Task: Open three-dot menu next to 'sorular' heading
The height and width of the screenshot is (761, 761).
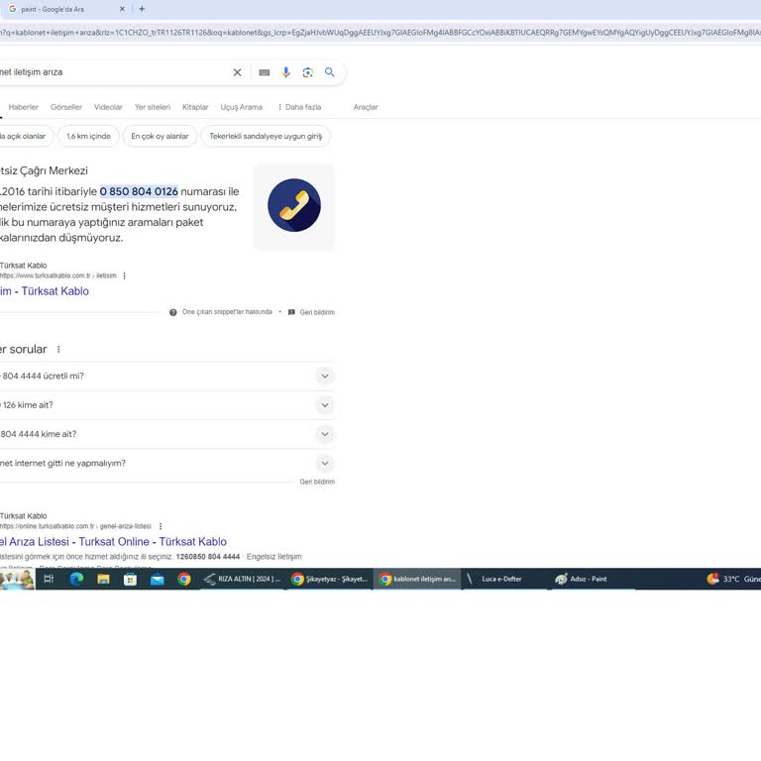Action: [58, 349]
